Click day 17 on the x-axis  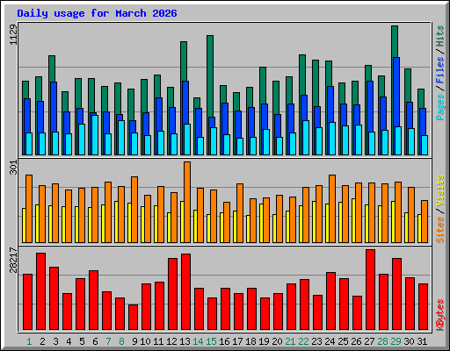(x=237, y=341)
